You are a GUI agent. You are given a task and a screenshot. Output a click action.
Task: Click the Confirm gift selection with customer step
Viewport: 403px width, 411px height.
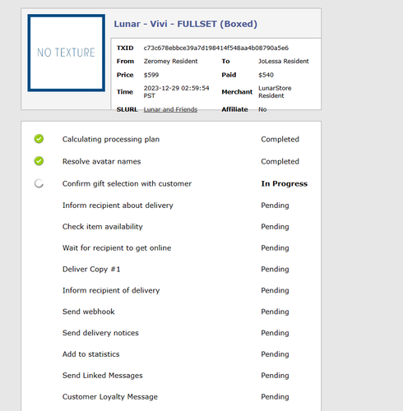point(127,183)
